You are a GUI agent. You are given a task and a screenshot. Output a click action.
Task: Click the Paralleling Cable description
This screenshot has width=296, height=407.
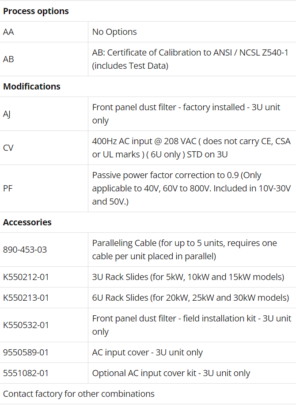(184, 250)
